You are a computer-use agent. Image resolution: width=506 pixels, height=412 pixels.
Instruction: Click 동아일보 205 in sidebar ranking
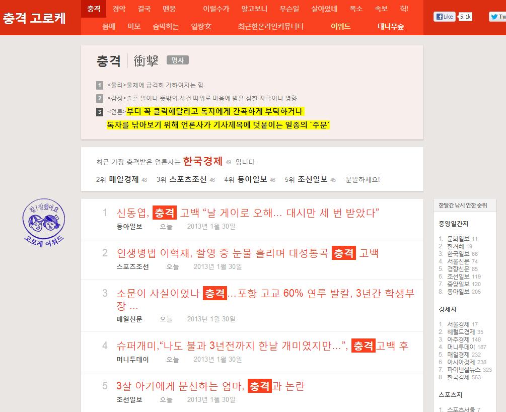(x=464, y=292)
